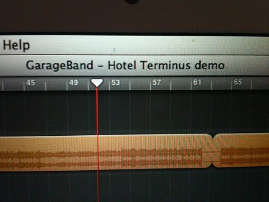Image resolution: width=269 pixels, height=202 pixels.
Task: Click bar 49 on the timeline ruler
Action: (73, 82)
